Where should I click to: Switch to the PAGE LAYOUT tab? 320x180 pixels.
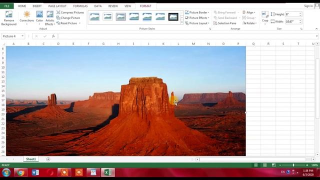tap(57, 6)
